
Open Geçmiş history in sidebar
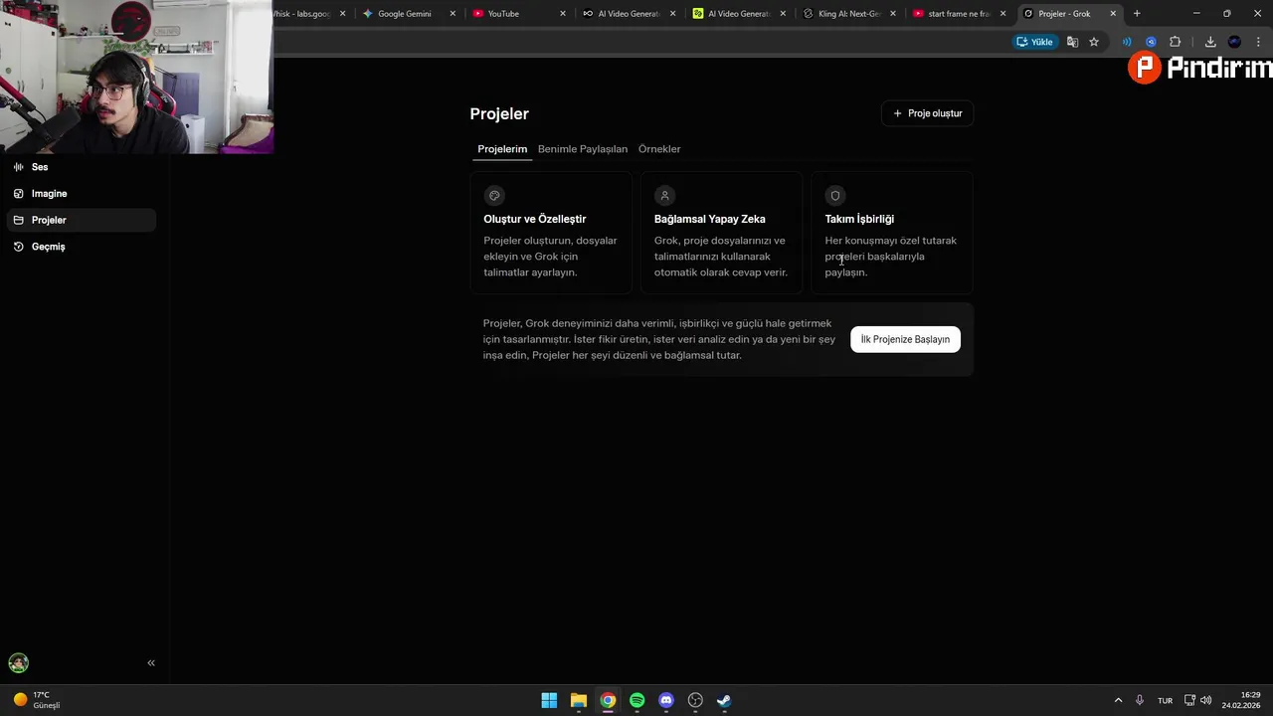(80, 247)
